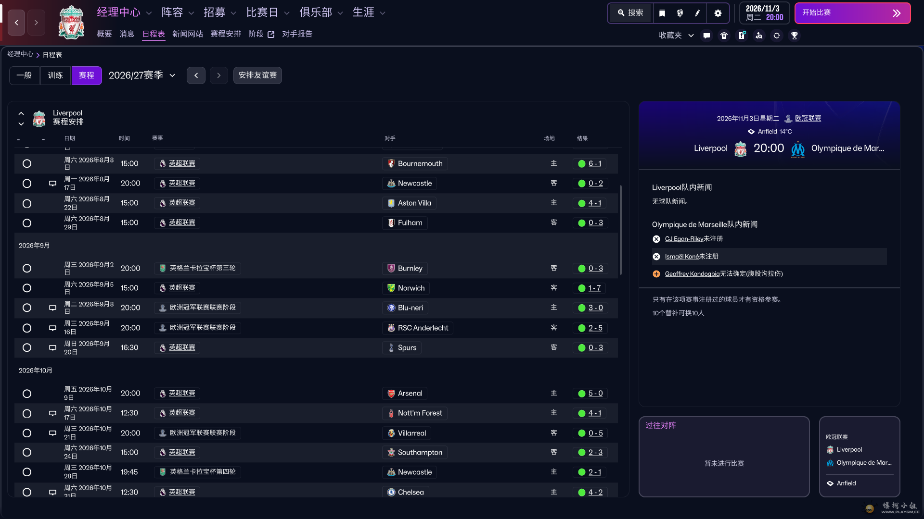Select the radio circle for Arsenal match
This screenshot has height=519, width=924.
tap(27, 394)
